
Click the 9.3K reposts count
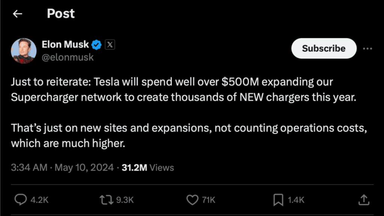124,200
